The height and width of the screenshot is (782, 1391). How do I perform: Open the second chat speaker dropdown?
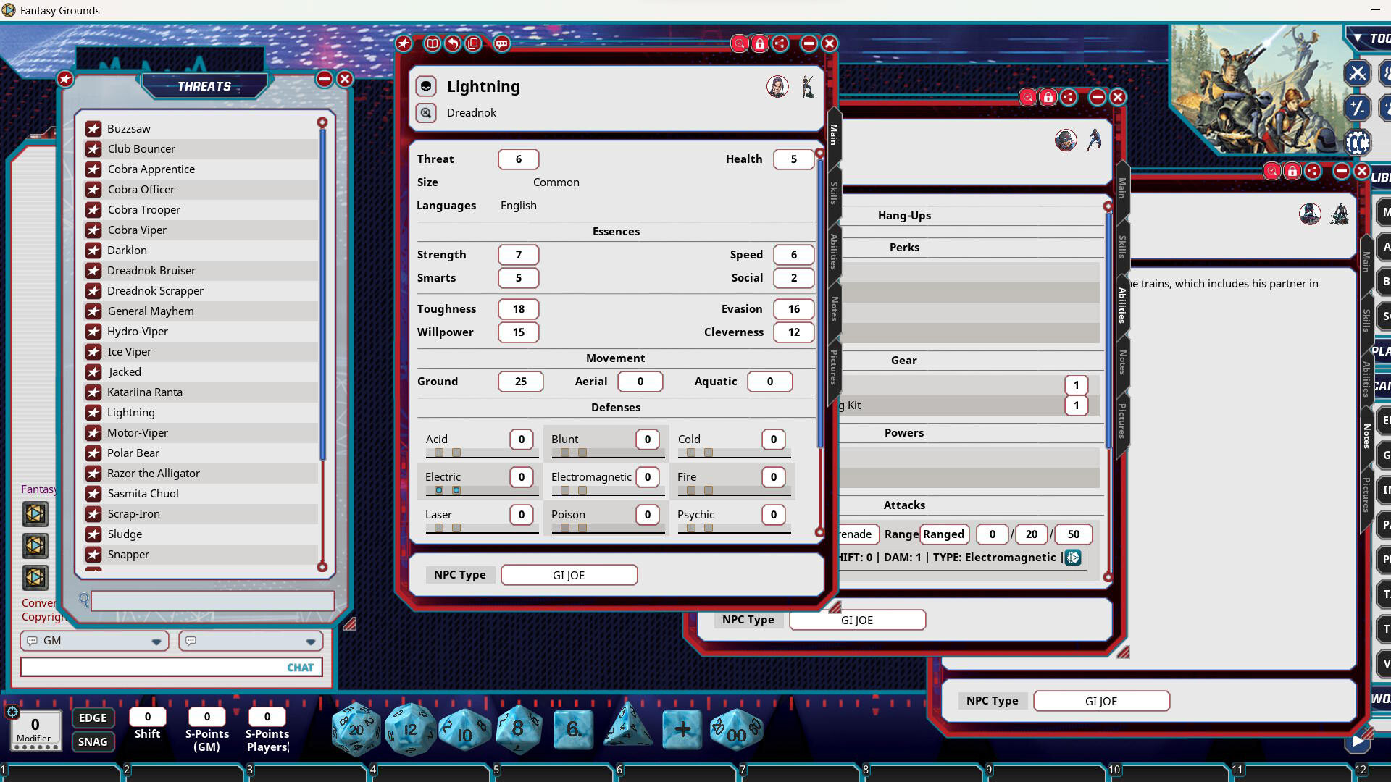[x=309, y=641]
